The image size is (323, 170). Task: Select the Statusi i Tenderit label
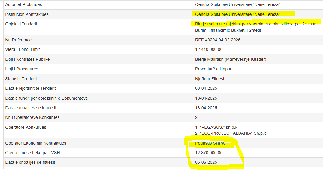coord(21,79)
